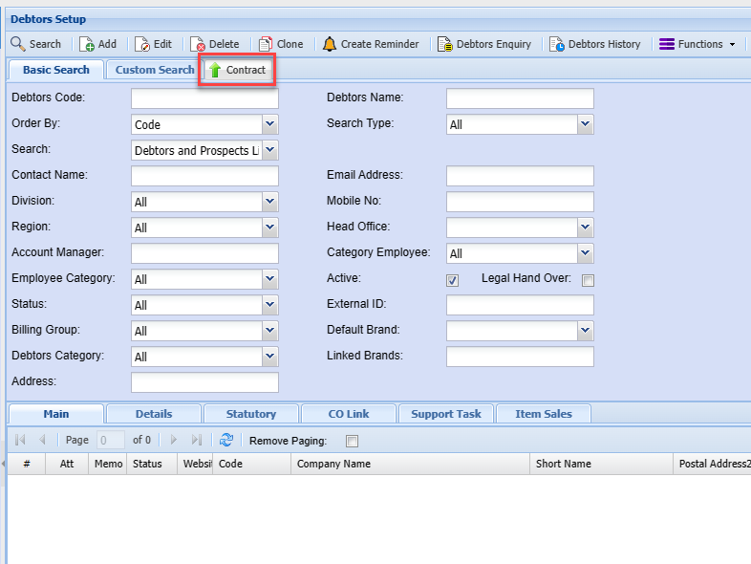This screenshot has height=564, width=751.
Task: Click the Account Manager field
Action: pos(204,253)
